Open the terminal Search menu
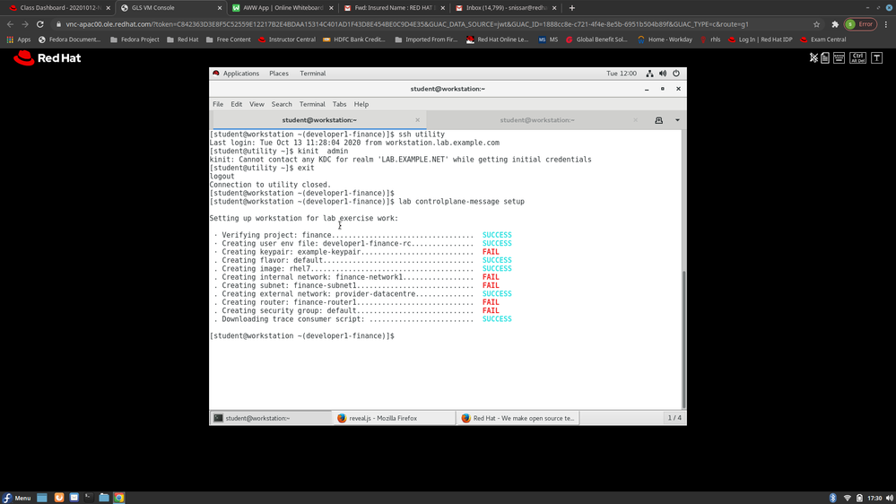Image resolution: width=896 pixels, height=504 pixels. click(x=282, y=104)
